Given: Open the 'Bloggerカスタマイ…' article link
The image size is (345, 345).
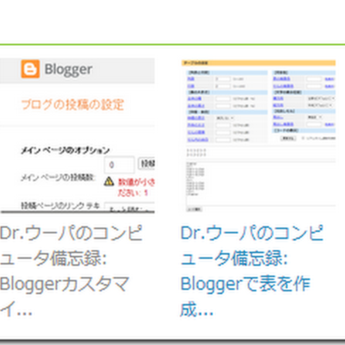Looking at the screenshot, I should [x=71, y=271].
